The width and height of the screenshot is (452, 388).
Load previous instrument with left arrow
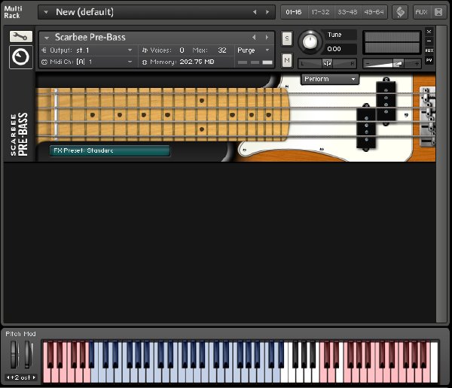point(254,38)
